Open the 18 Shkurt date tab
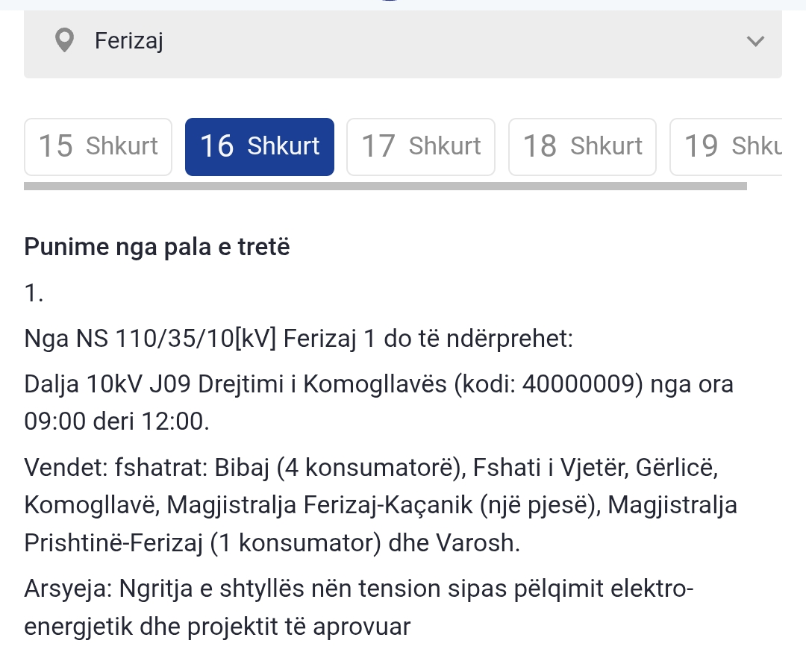 pyautogui.click(x=582, y=146)
